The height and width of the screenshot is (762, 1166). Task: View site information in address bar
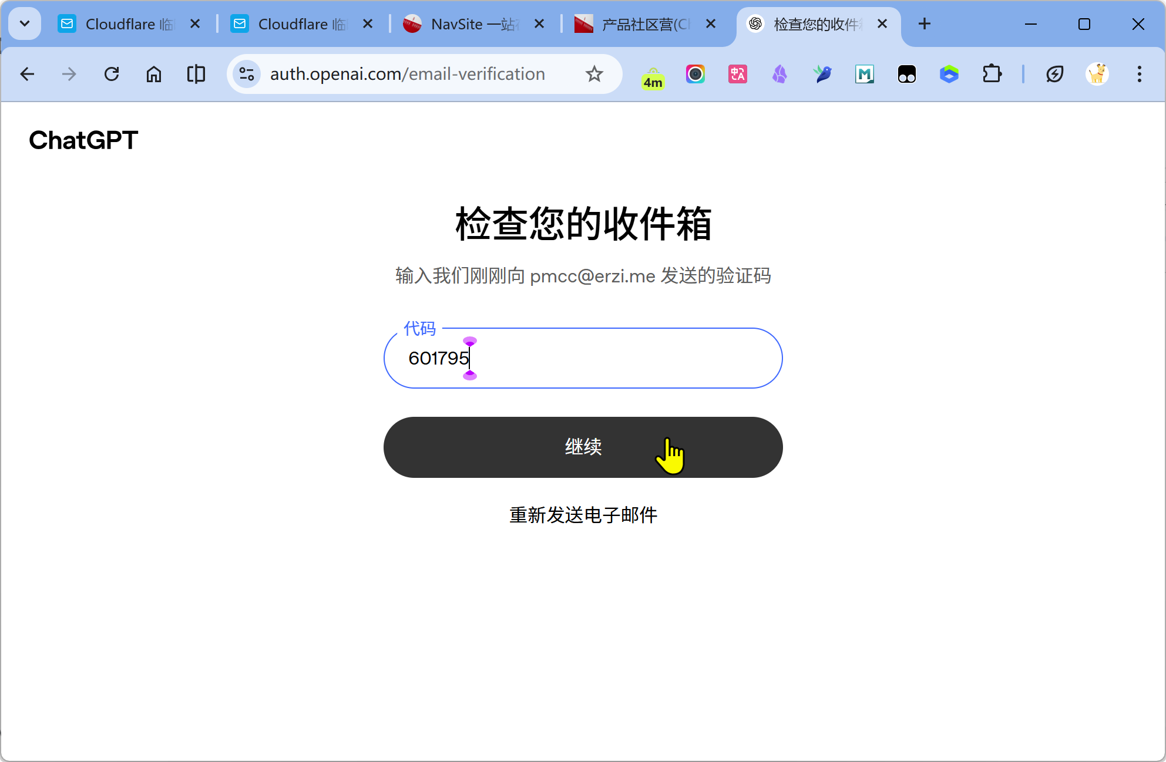(247, 74)
